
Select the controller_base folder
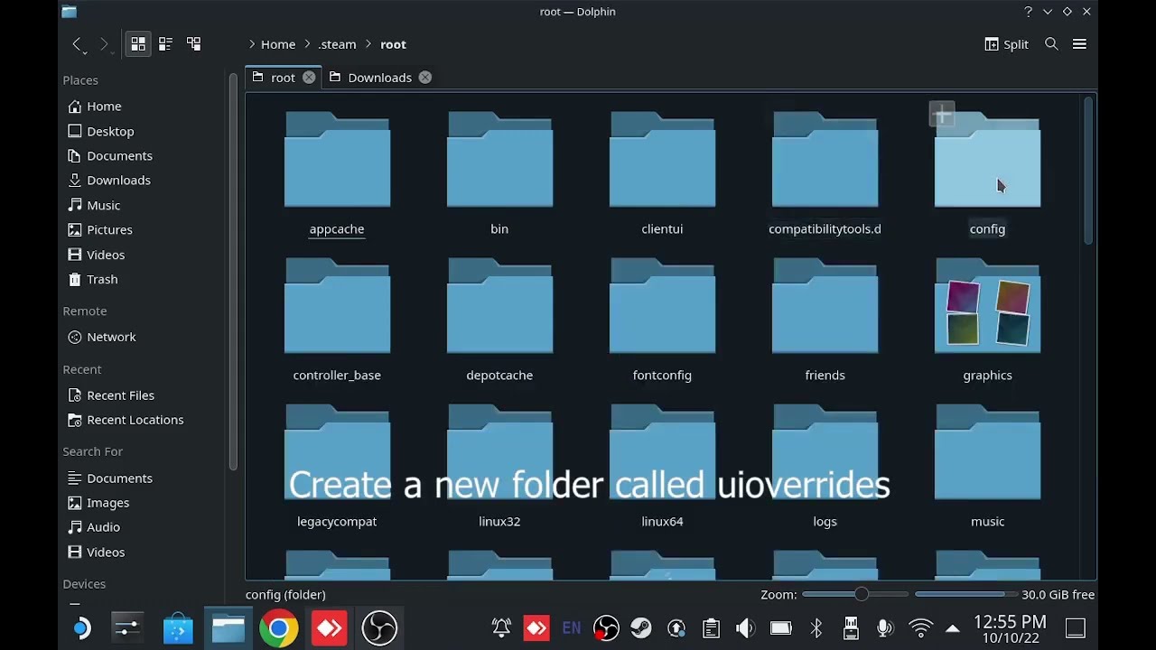point(337,307)
